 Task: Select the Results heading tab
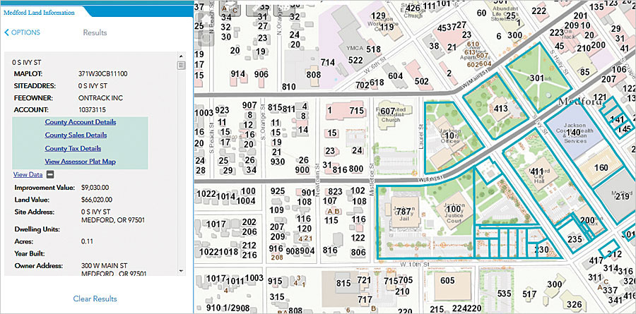coord(95,32)
